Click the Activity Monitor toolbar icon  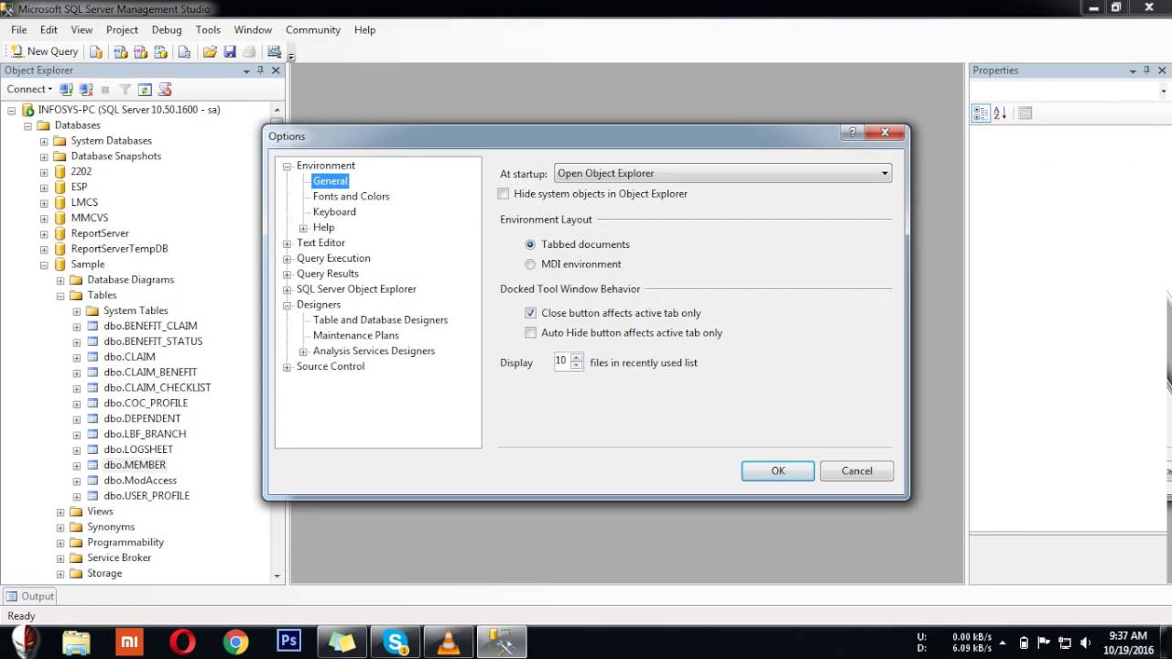point(274,51)
